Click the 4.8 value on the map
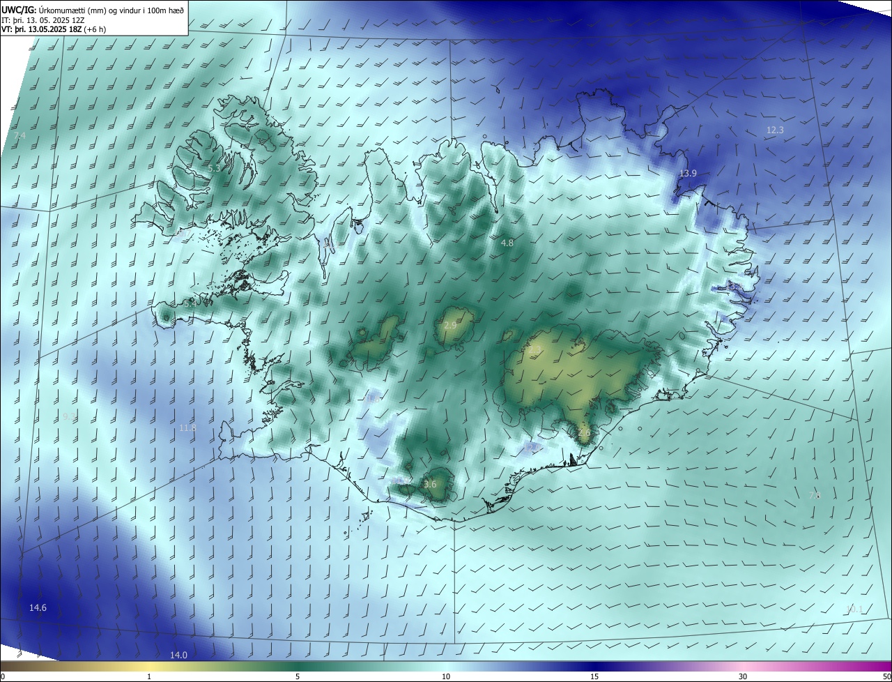Viewport: 892px width, 682px height. [x=507, y=243]
